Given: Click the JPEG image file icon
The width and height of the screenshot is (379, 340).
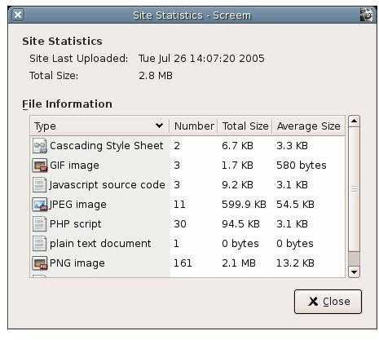Looking at the screenshot, I should click(x=40, y=205).
